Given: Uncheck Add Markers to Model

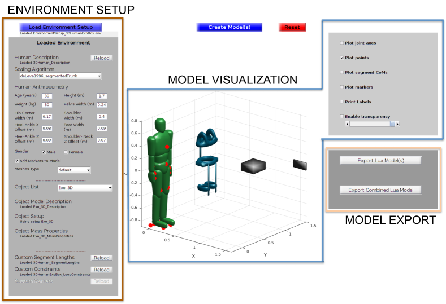Looking at the screenshot, I should tap(16, 161).
